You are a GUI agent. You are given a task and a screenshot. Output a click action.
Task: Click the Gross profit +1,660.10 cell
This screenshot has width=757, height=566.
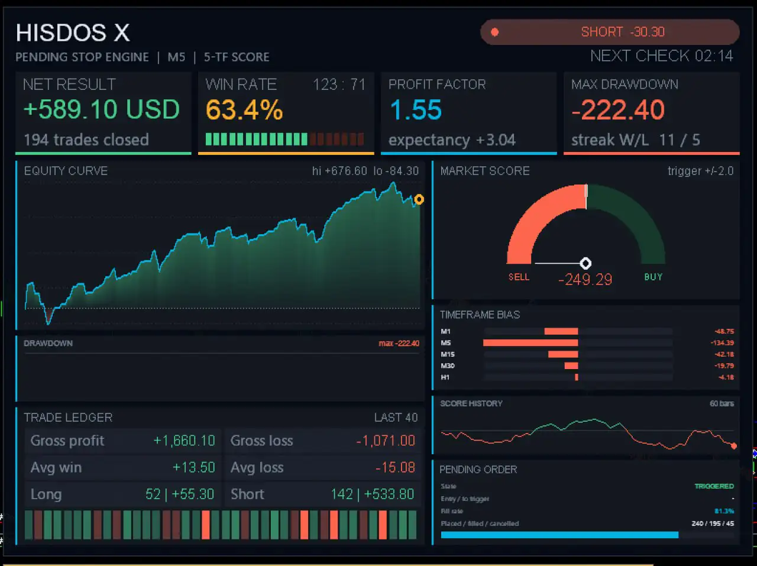tap(122, 441)
